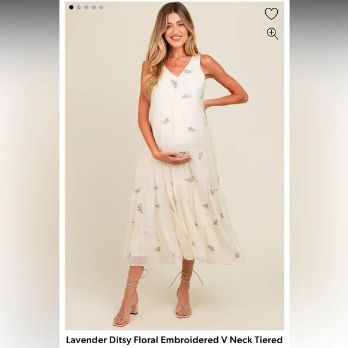Click the blurred right margin of the listing
Image resolution: width=348 pixels, height=348 pixels.
[x=319, y=174]
